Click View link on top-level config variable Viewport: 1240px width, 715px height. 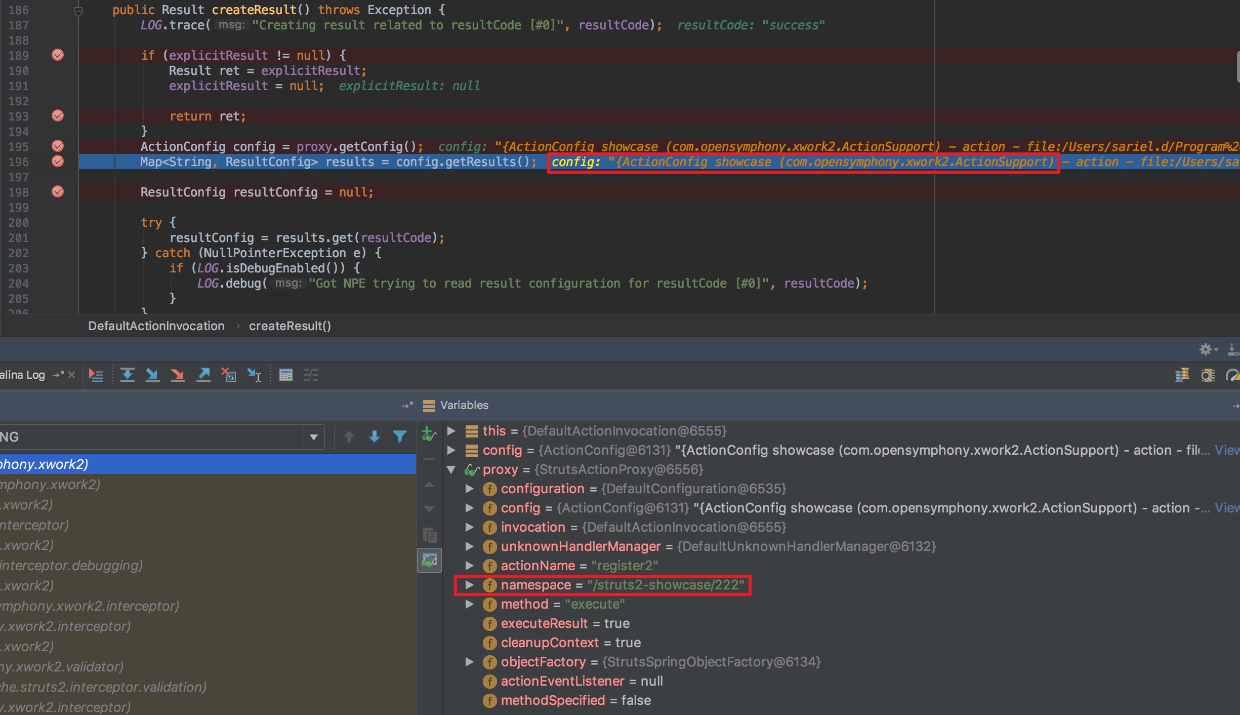pos(1227,450)
